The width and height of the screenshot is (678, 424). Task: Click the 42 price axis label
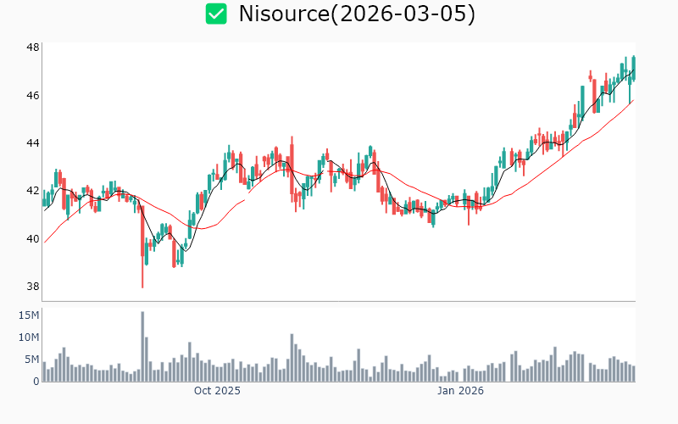point(32,191)
